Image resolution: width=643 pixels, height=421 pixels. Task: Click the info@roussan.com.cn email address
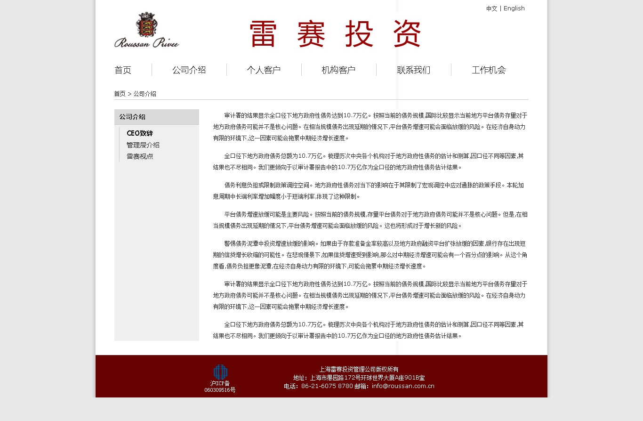(x=403, y=386)
